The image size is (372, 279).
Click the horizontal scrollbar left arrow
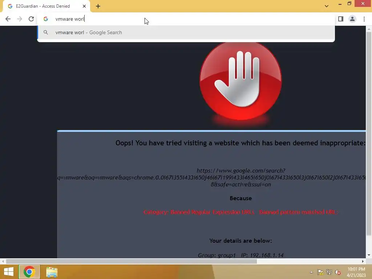[x=3, y=262]
